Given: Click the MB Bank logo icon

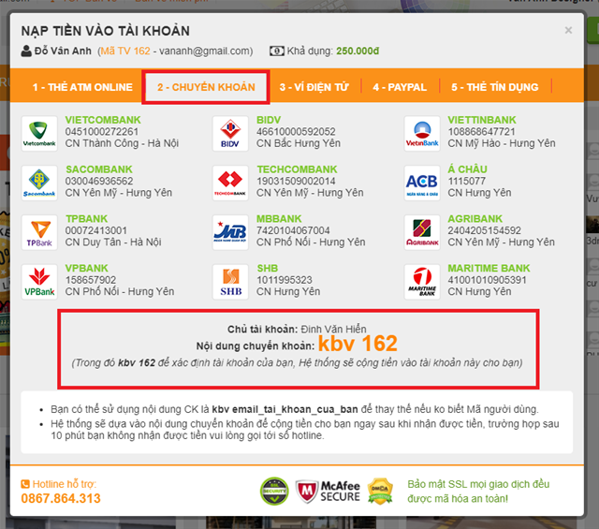Looking at the screenshot, I should [x=230, y=232].
